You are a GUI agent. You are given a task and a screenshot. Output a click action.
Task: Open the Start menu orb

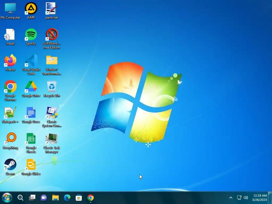coord(7,198)
